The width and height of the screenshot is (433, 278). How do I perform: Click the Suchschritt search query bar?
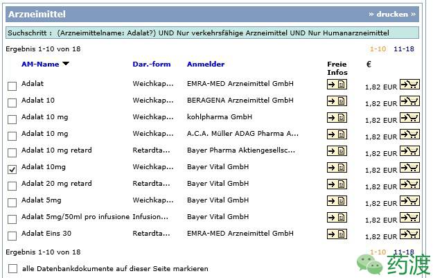[212, 33]
